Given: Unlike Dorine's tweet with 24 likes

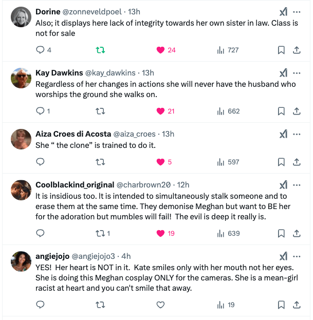Looking at the screenshot, I should click(160, 50).
